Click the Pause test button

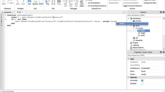click(53, 2)
